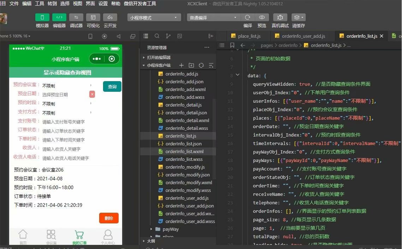Open the 普通编译 compile mode dropdown

point(214,17)
